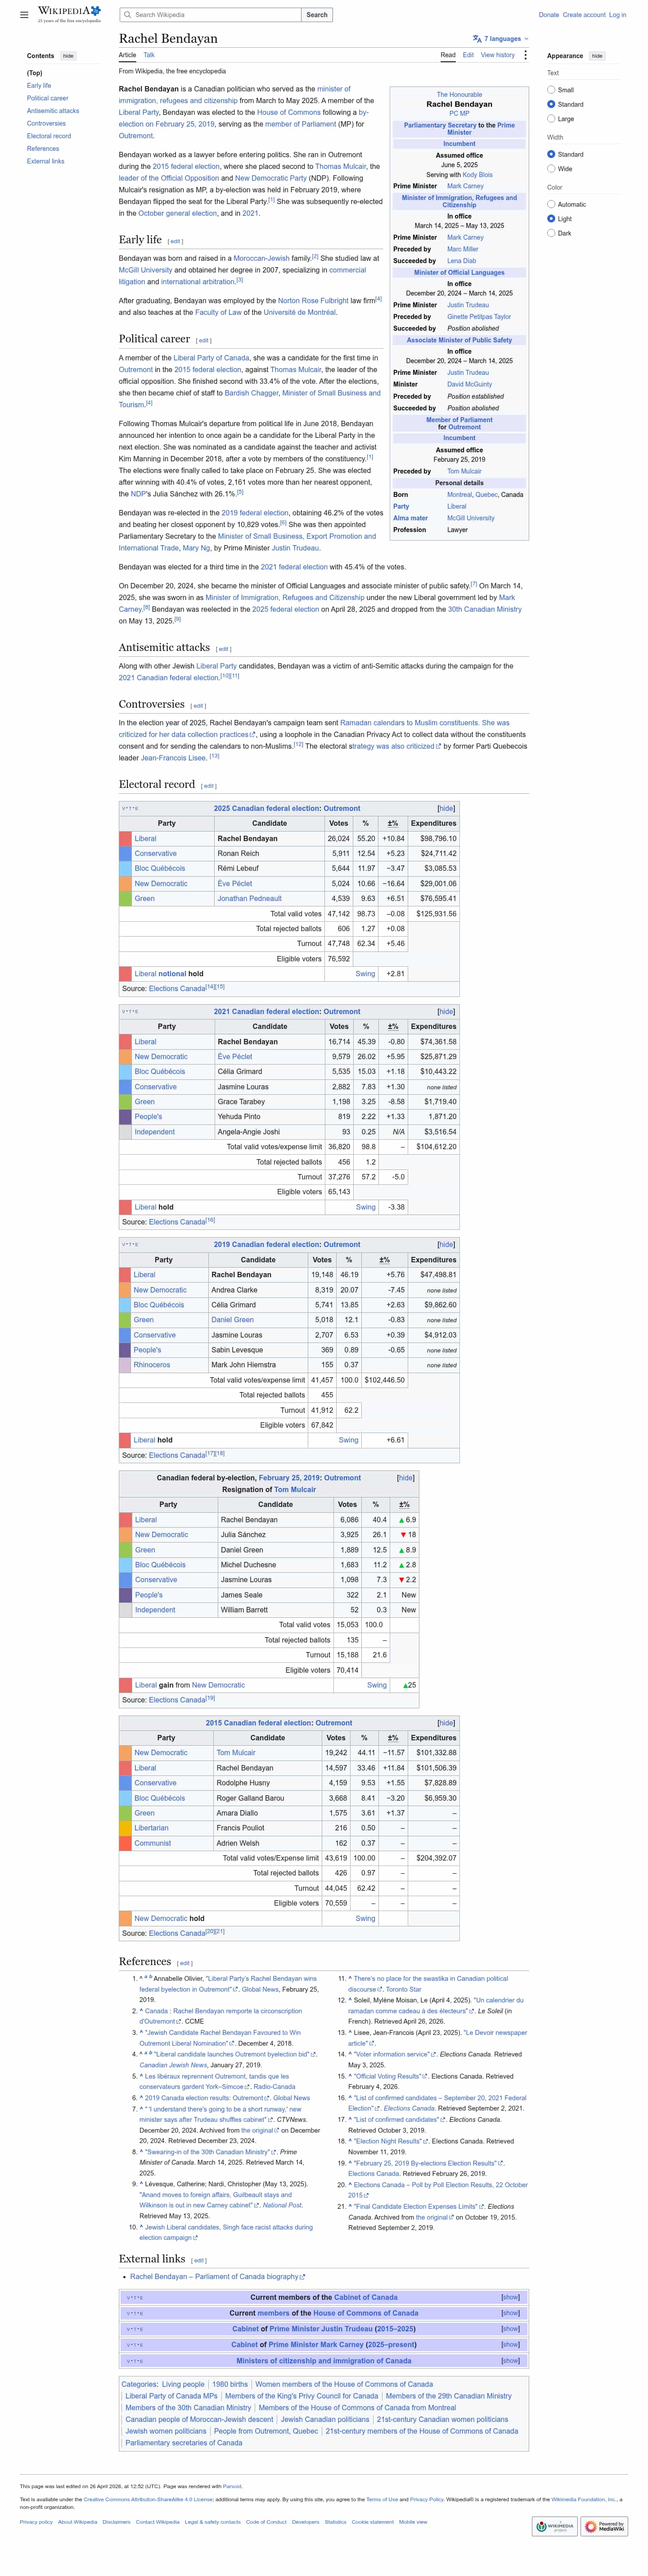Select Large text size

(551, 118)
